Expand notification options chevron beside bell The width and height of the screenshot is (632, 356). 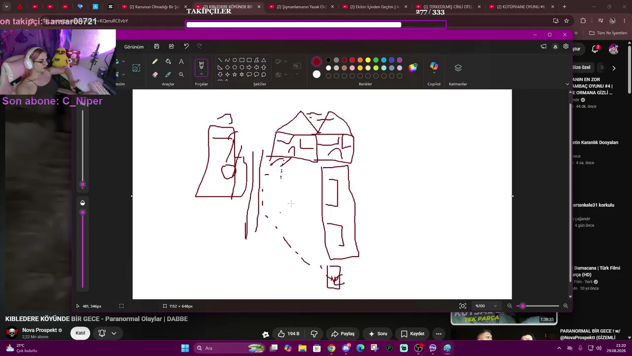click(x=114, y=333)
